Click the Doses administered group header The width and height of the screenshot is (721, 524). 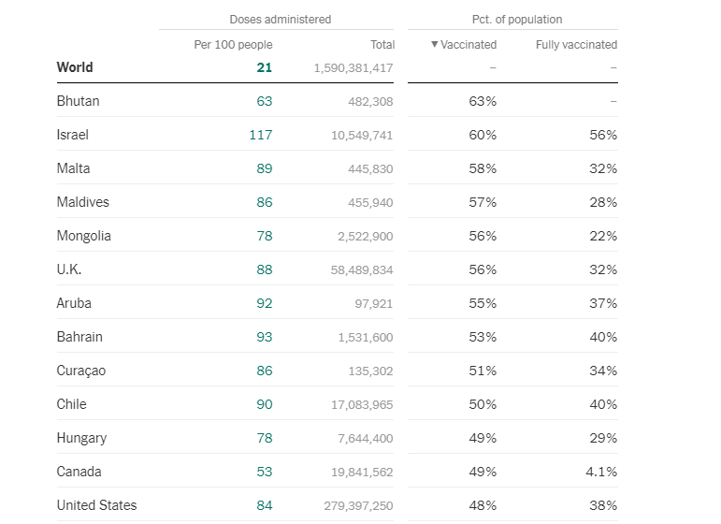tap(280, 19)
